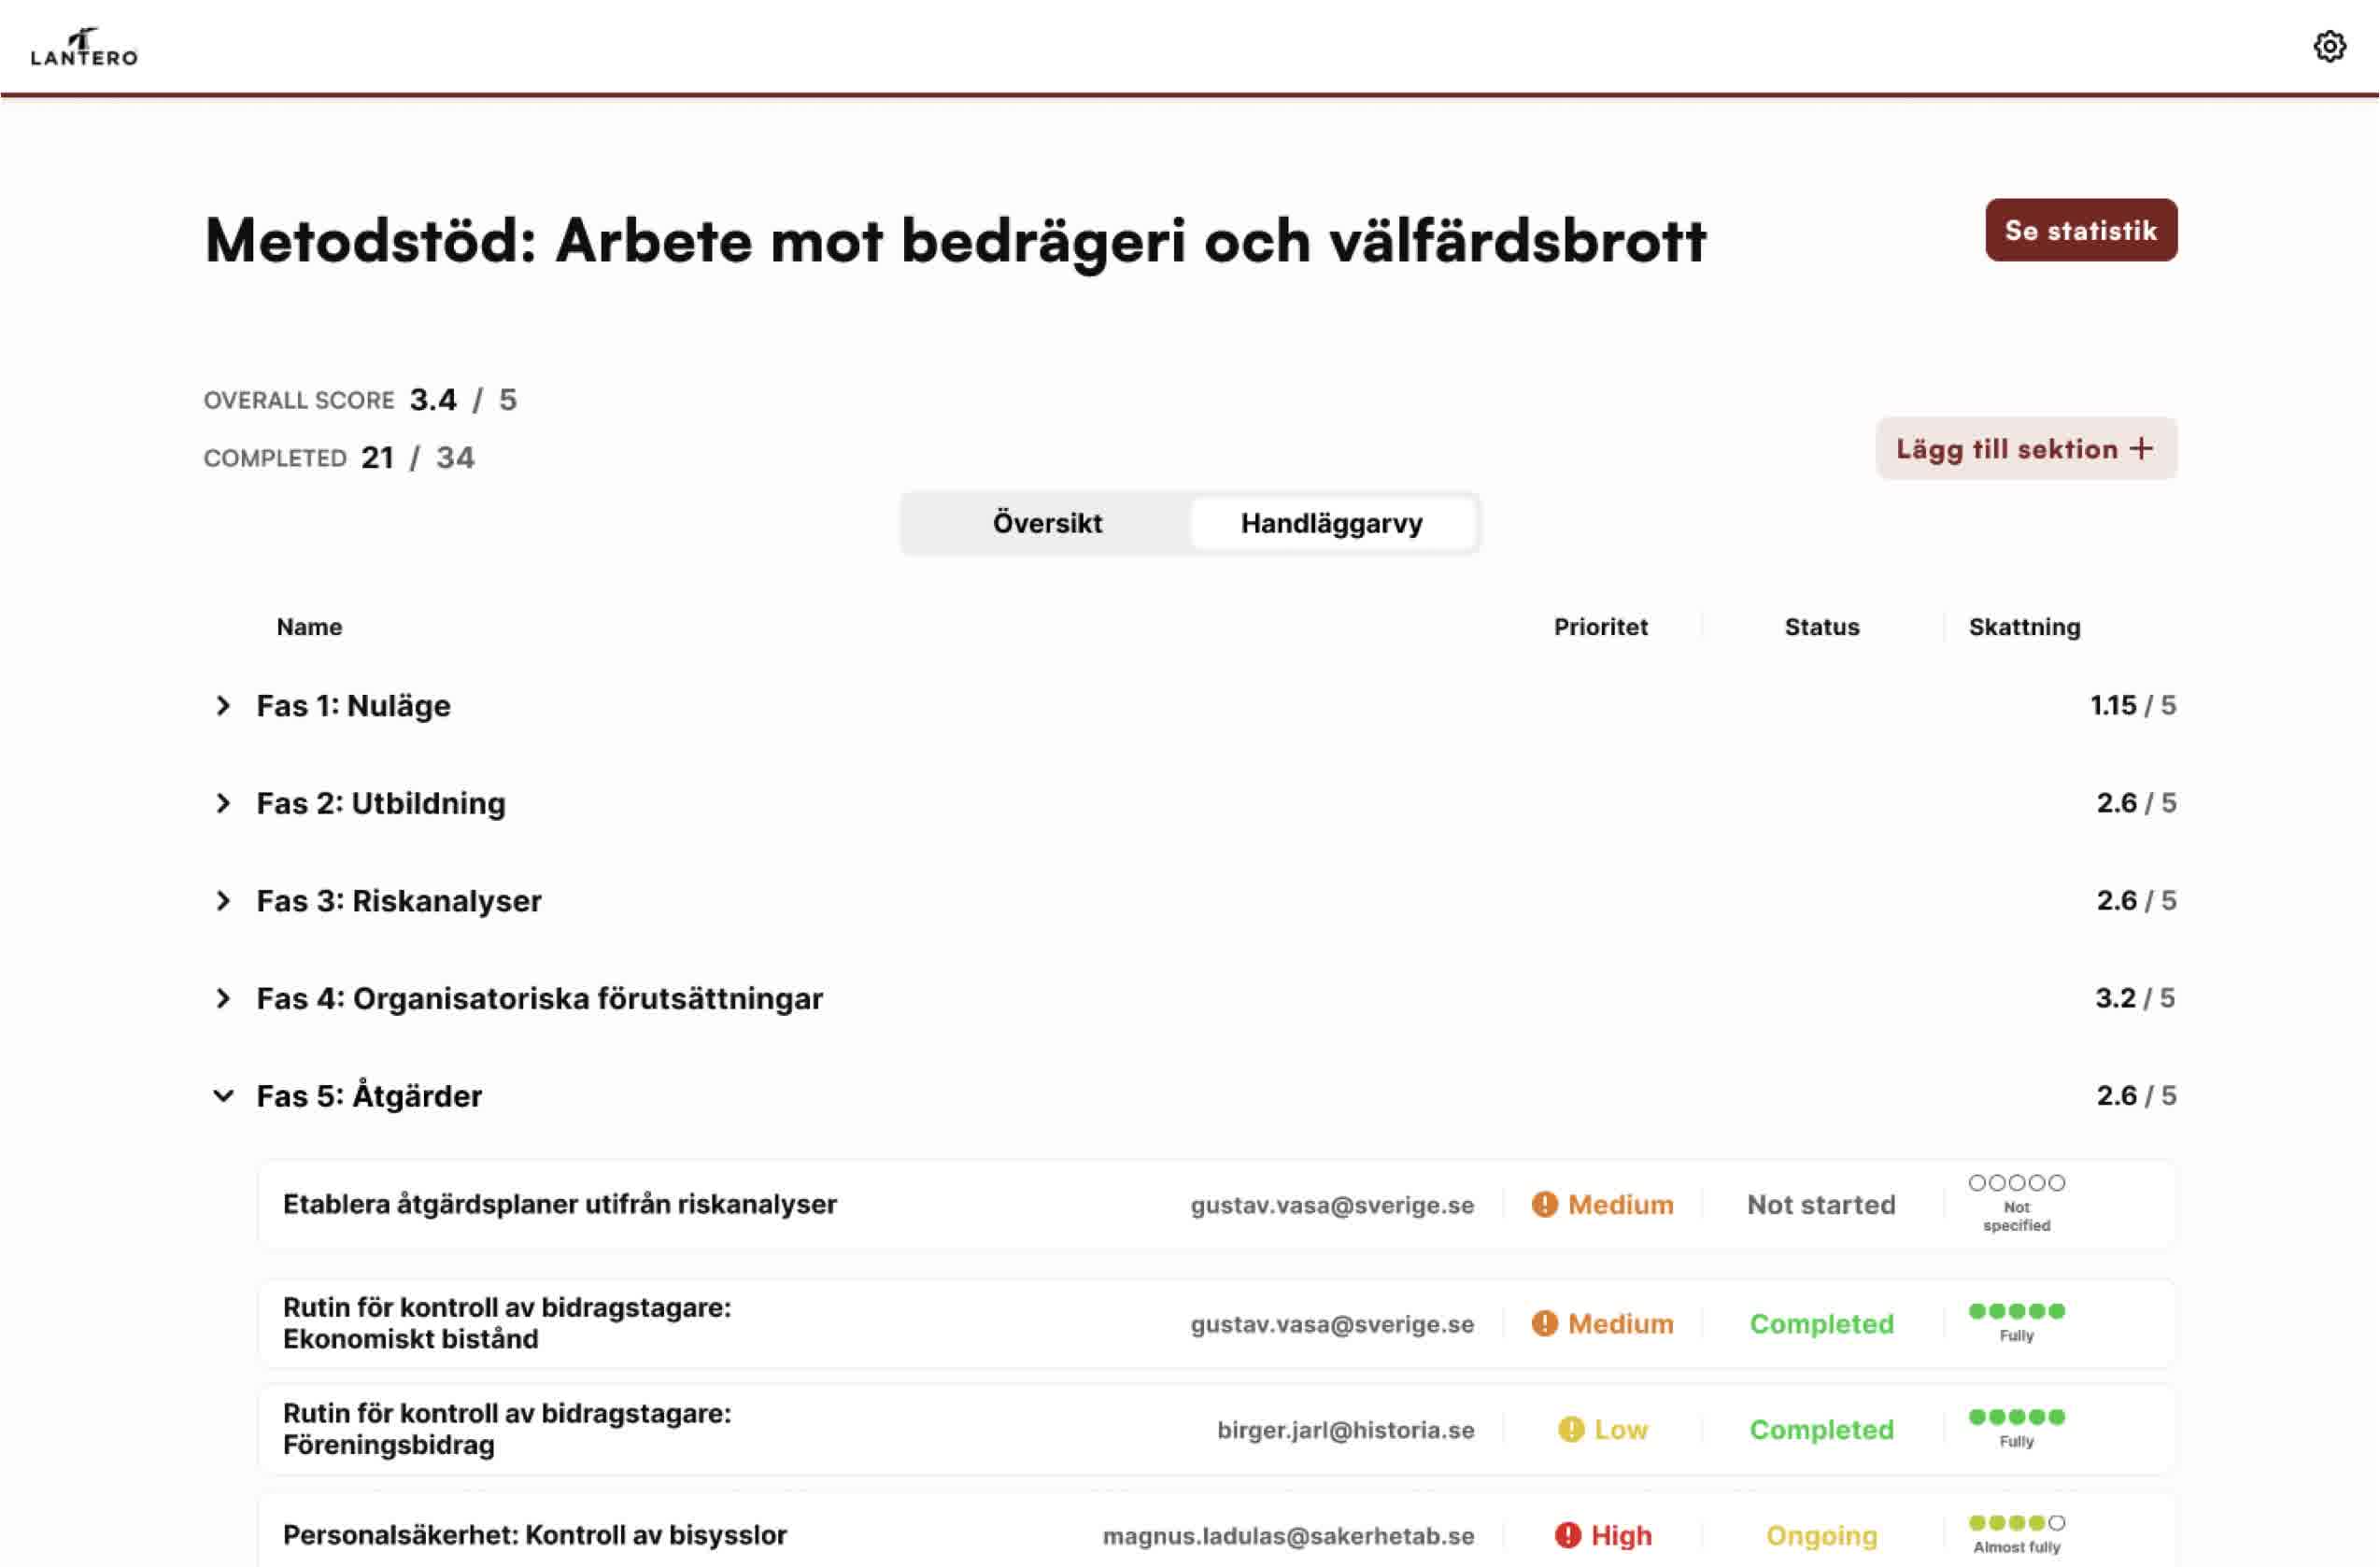Toggle the last empty rating circle for Personalsäkerhet

click(2057, 1521)
